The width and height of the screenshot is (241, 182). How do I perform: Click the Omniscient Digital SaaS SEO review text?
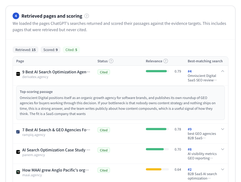(x=202, y=78)
